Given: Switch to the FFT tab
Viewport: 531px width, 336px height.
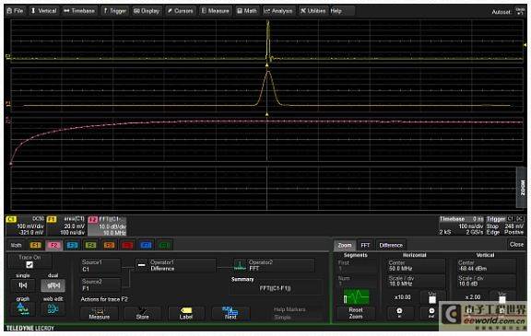Looking at the screenshot, I should 365,245.
